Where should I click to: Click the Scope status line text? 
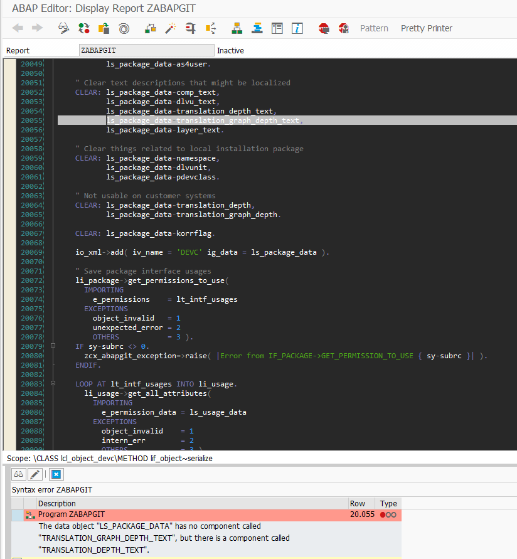point(109,459)
